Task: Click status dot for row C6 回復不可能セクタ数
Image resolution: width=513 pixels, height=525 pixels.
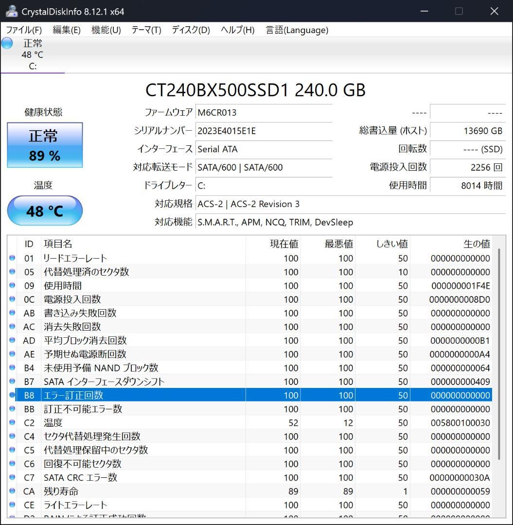Action: (x=12, y=464)
